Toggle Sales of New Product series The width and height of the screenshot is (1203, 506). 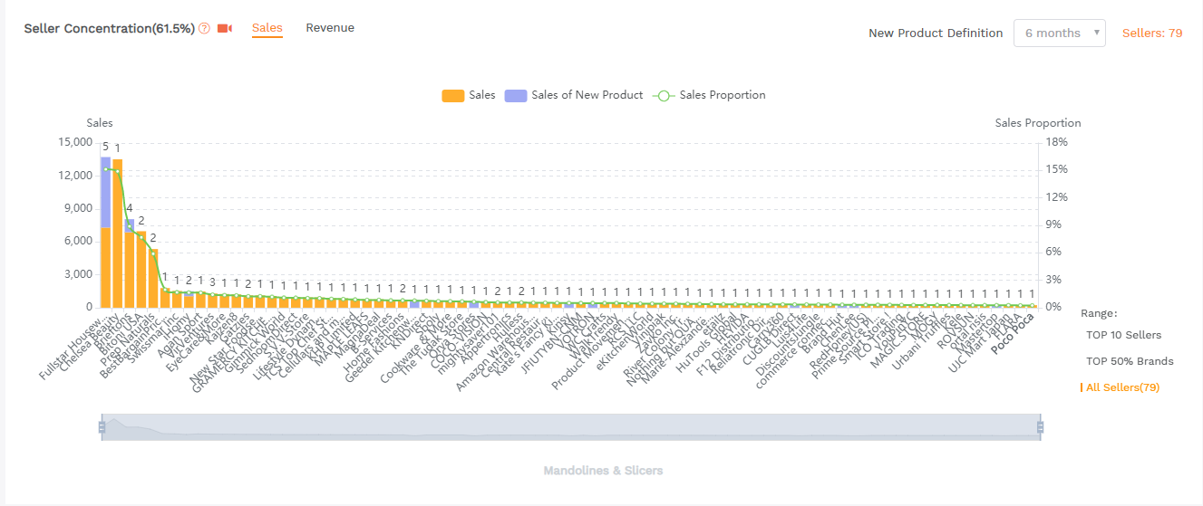pyautogui.click(x=587, y=95)
